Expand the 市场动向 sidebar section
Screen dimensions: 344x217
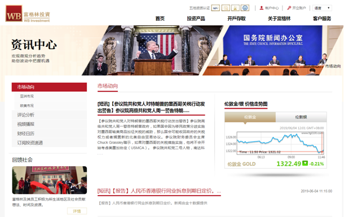(49, 87)
